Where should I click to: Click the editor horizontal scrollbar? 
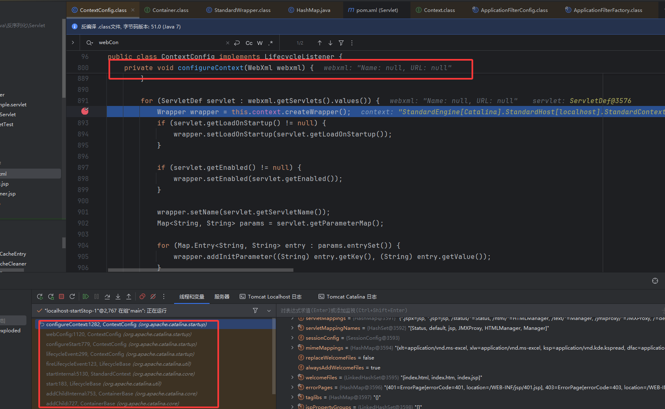tap(200, 270)
